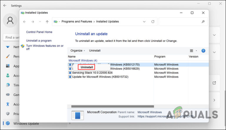Click Uninstall in the toolbar
The image size is (226, 130).
pyautogui.click(x=95, y=50)
